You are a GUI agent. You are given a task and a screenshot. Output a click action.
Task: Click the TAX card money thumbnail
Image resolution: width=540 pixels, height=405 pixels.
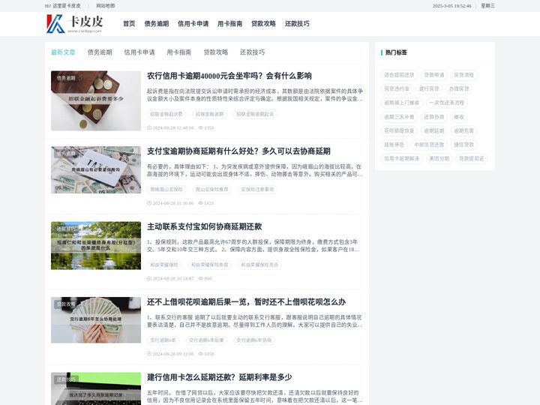tap(96, 169)
